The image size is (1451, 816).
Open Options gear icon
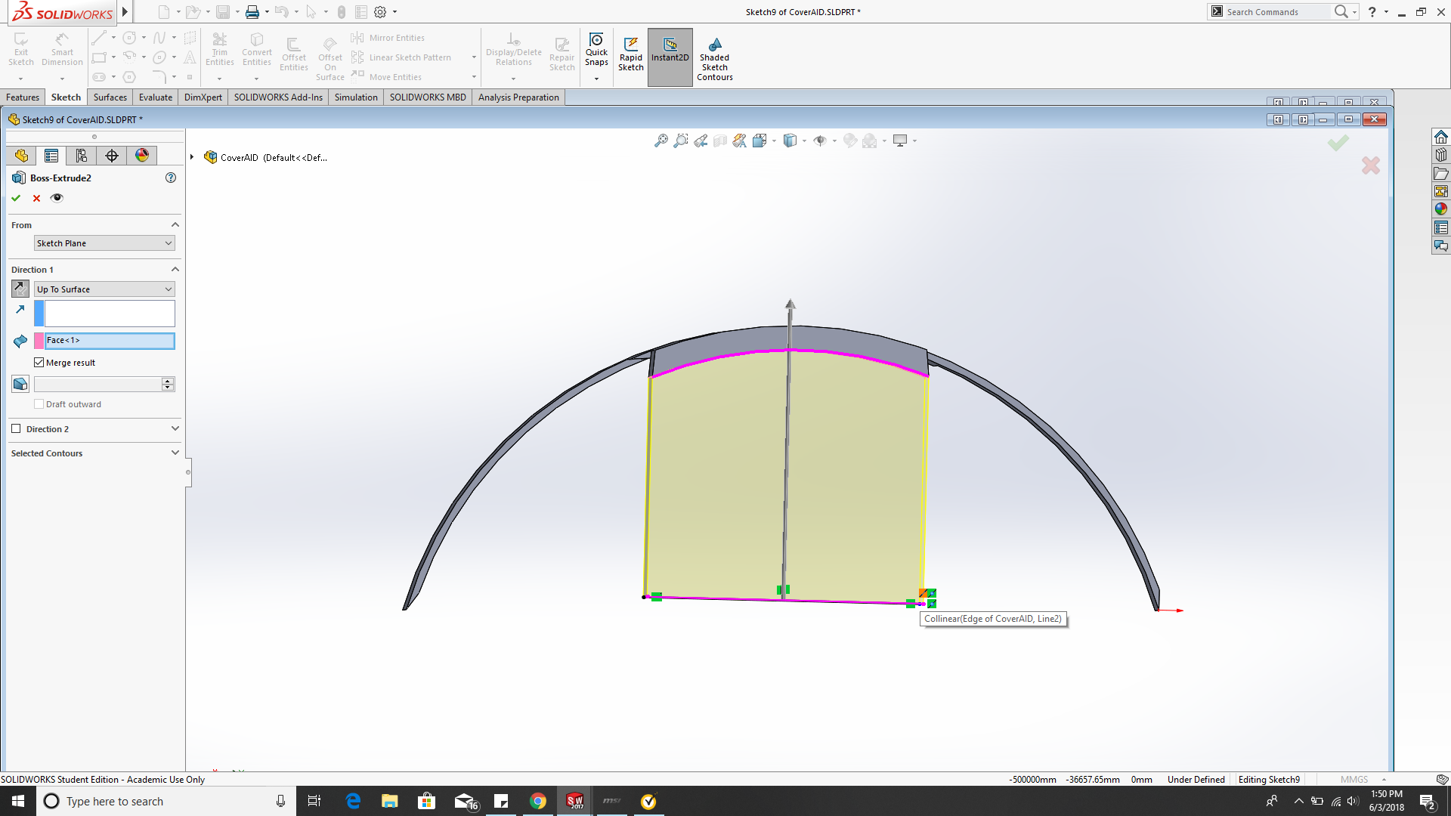[380, 12]
